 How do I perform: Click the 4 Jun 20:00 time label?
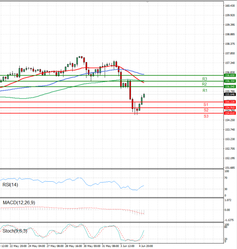tap(146, 246)
